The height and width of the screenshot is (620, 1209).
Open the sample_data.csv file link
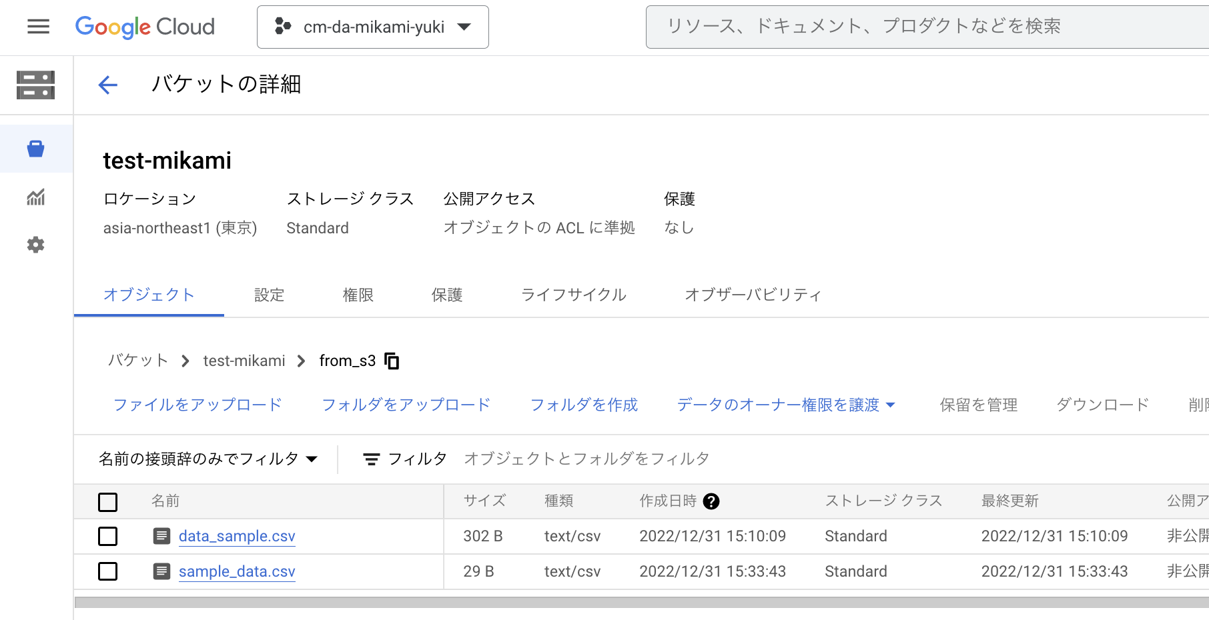click(x=236, y=571)
